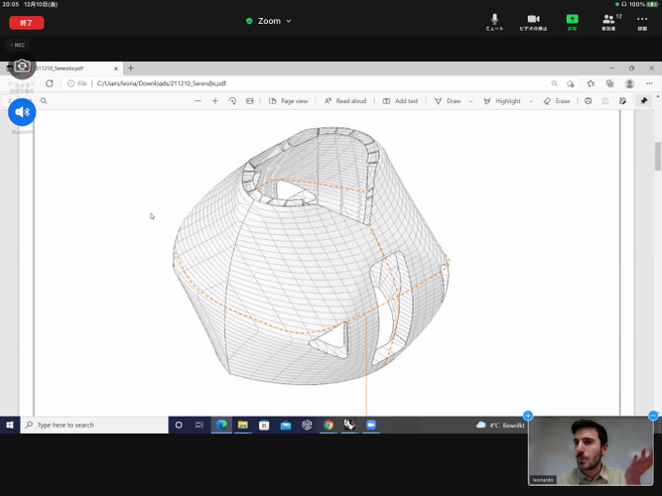
Task: Open a new browser tab
Action: (130, 68)
